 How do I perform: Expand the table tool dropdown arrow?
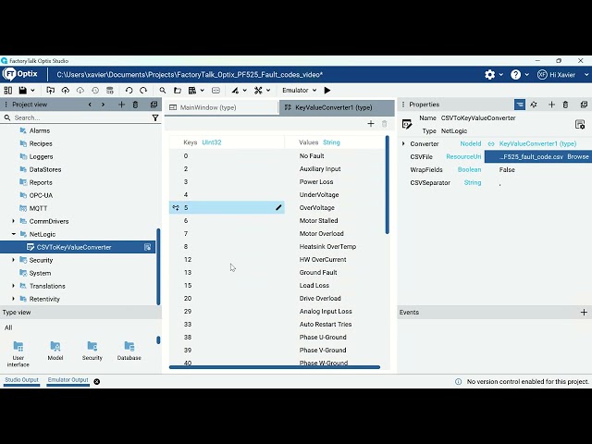pos(203,91)
